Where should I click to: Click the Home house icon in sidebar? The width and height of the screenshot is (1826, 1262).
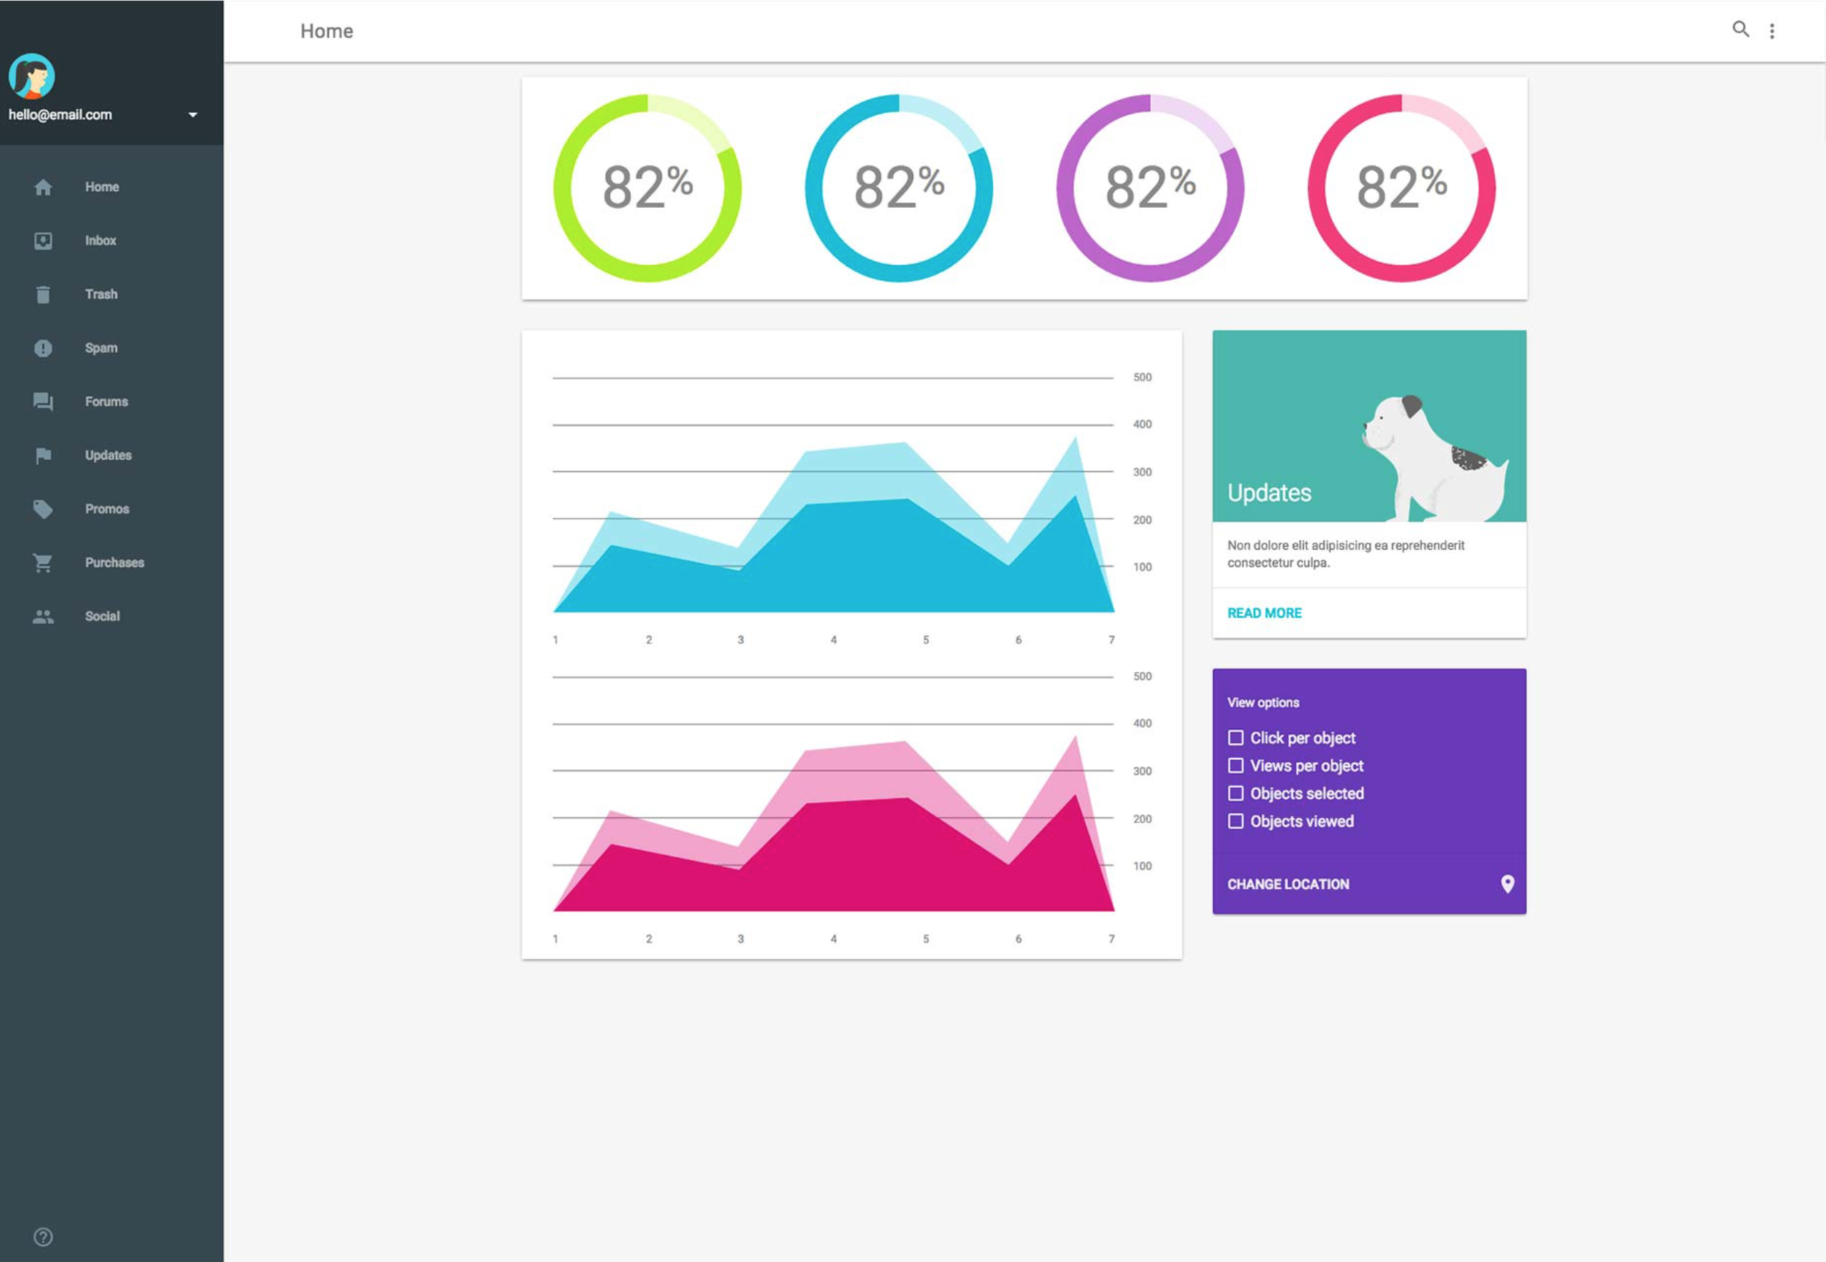[42, 188]
